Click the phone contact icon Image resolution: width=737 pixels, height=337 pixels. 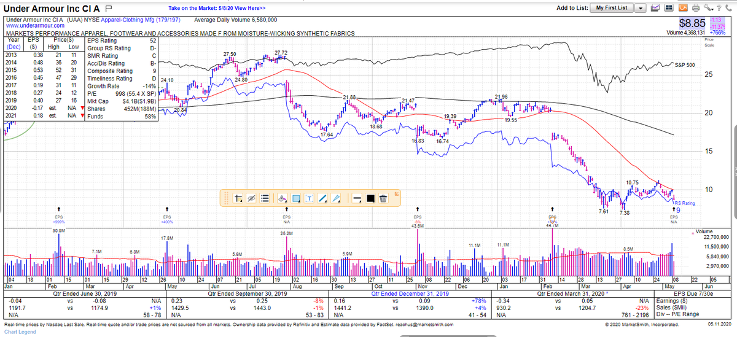pyautogui.click(x=728, y=8)
